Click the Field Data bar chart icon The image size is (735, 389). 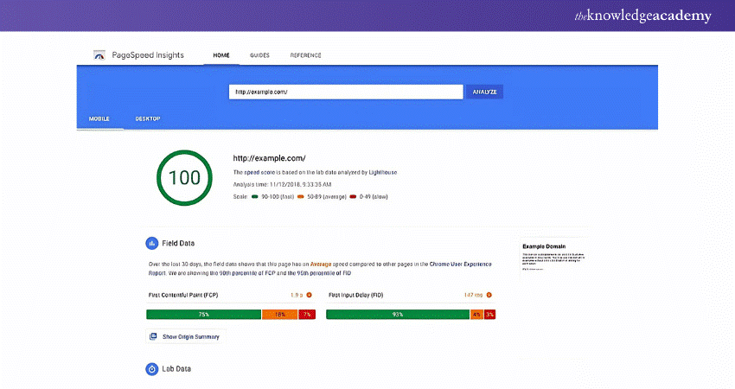pyautogui.click(x=152, y=244)
